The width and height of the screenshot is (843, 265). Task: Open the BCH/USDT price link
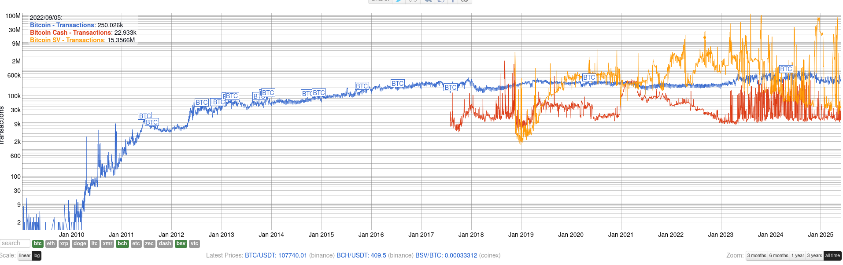pos(361,256)
